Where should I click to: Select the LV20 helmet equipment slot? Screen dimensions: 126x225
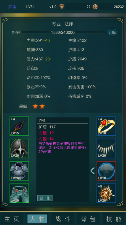(19, 148)
